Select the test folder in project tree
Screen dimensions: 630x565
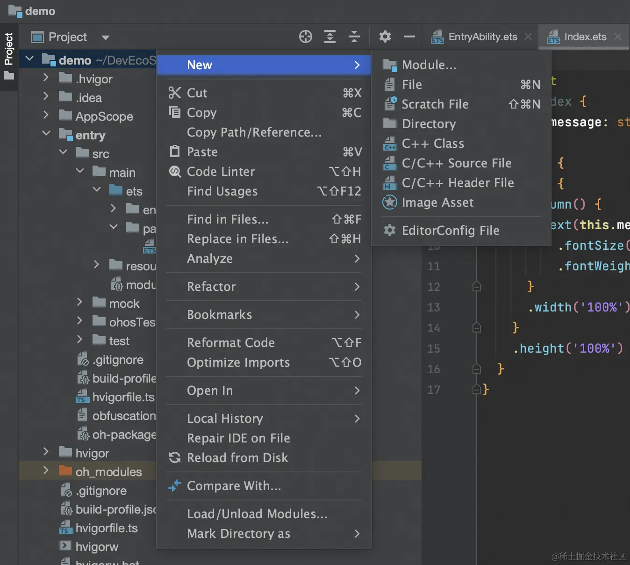coord(119,341)
